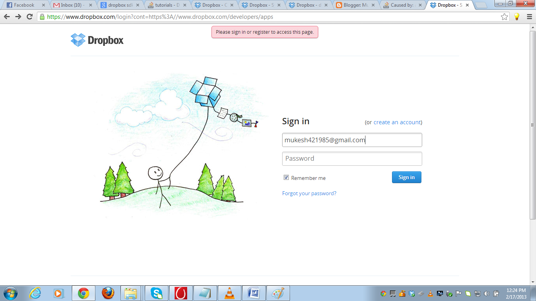Click the lightbulb extension icon
Viewport: 536px width, 301px height.
pos(517,17)
